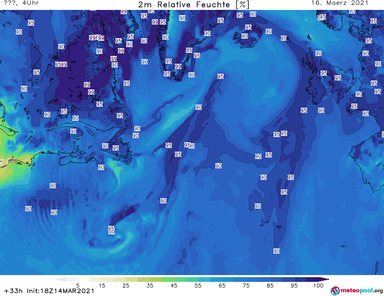Click the map title '2m Relative Feuchte [%]'

click(194, 5)
